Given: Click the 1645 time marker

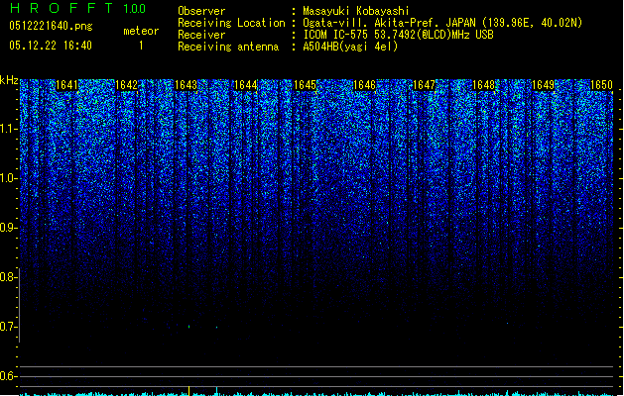Looking at the screenshot, I should 305,84.
